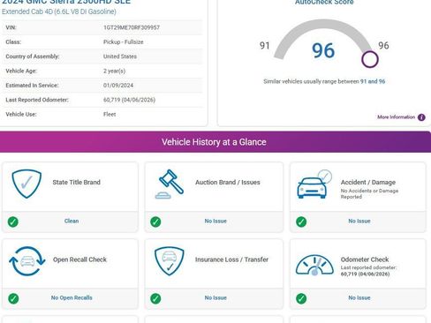Click the 'Country of Assembly:' label
This screenshot has width=431, height=323.
33,56
